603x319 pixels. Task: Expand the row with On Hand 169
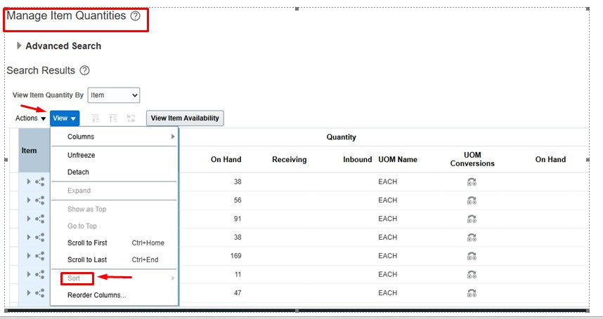click(x=29, y=256)
